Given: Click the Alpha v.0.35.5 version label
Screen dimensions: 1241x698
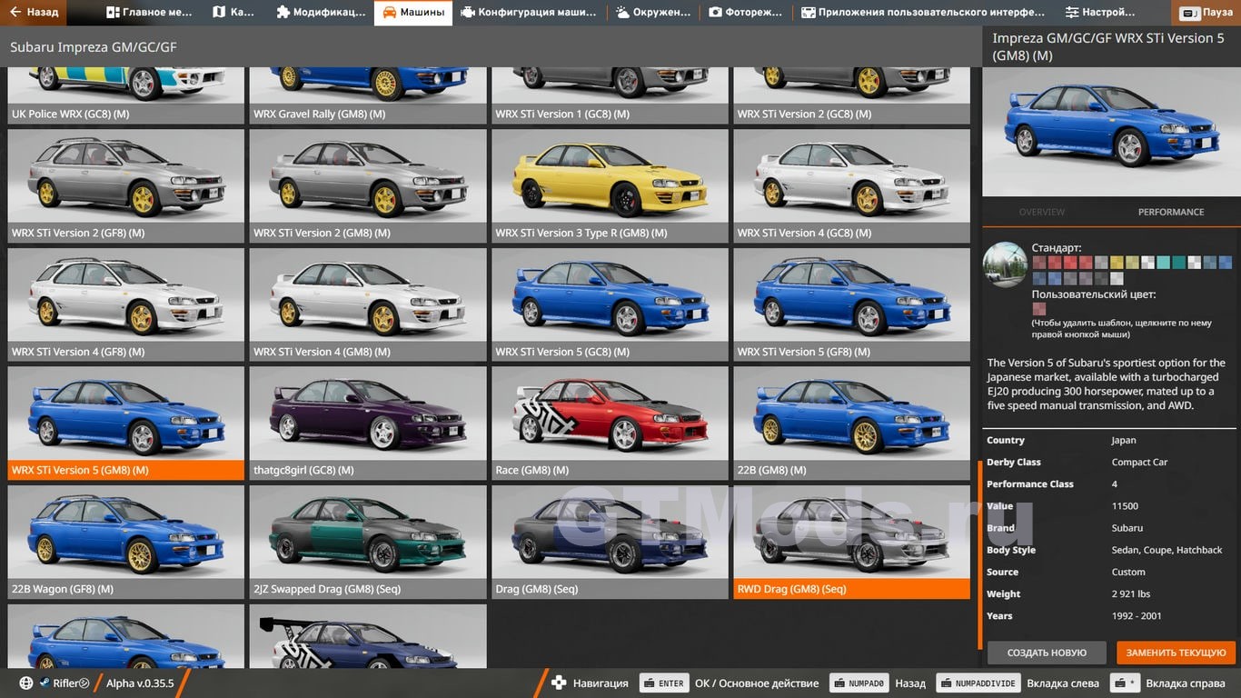Looking at the screenshot, I should [x=140, y=683].
